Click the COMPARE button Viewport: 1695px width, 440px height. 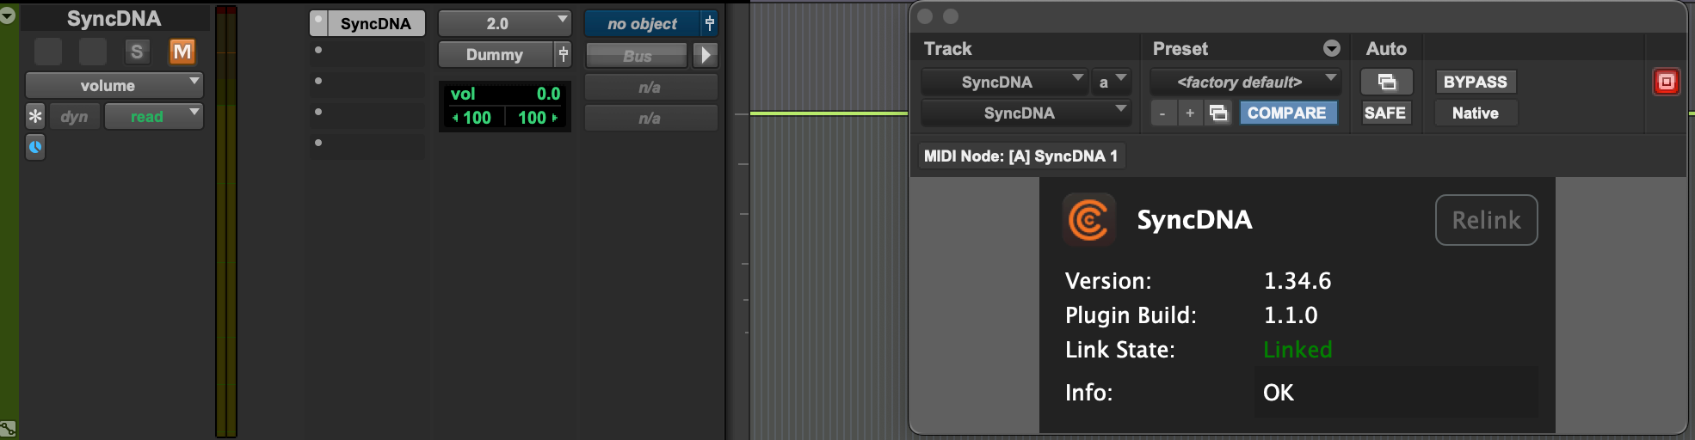click(x=1286, y=113)
